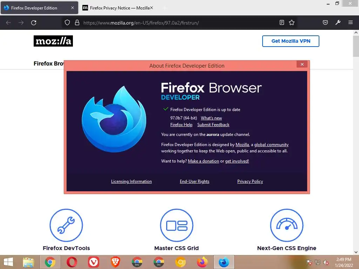
Task: Click the Get Mozilla VPN button
Action: [291, 41]
